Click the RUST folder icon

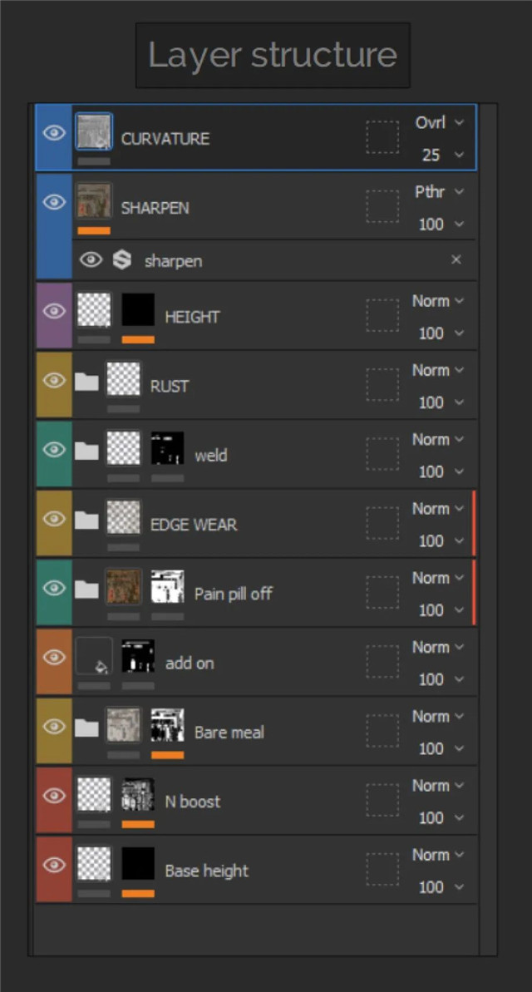(86, 382)
